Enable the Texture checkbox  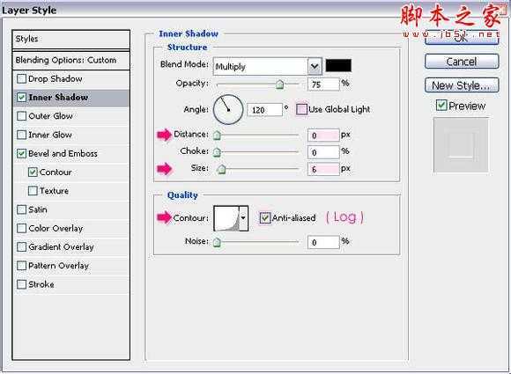click(x=33, y=191)
